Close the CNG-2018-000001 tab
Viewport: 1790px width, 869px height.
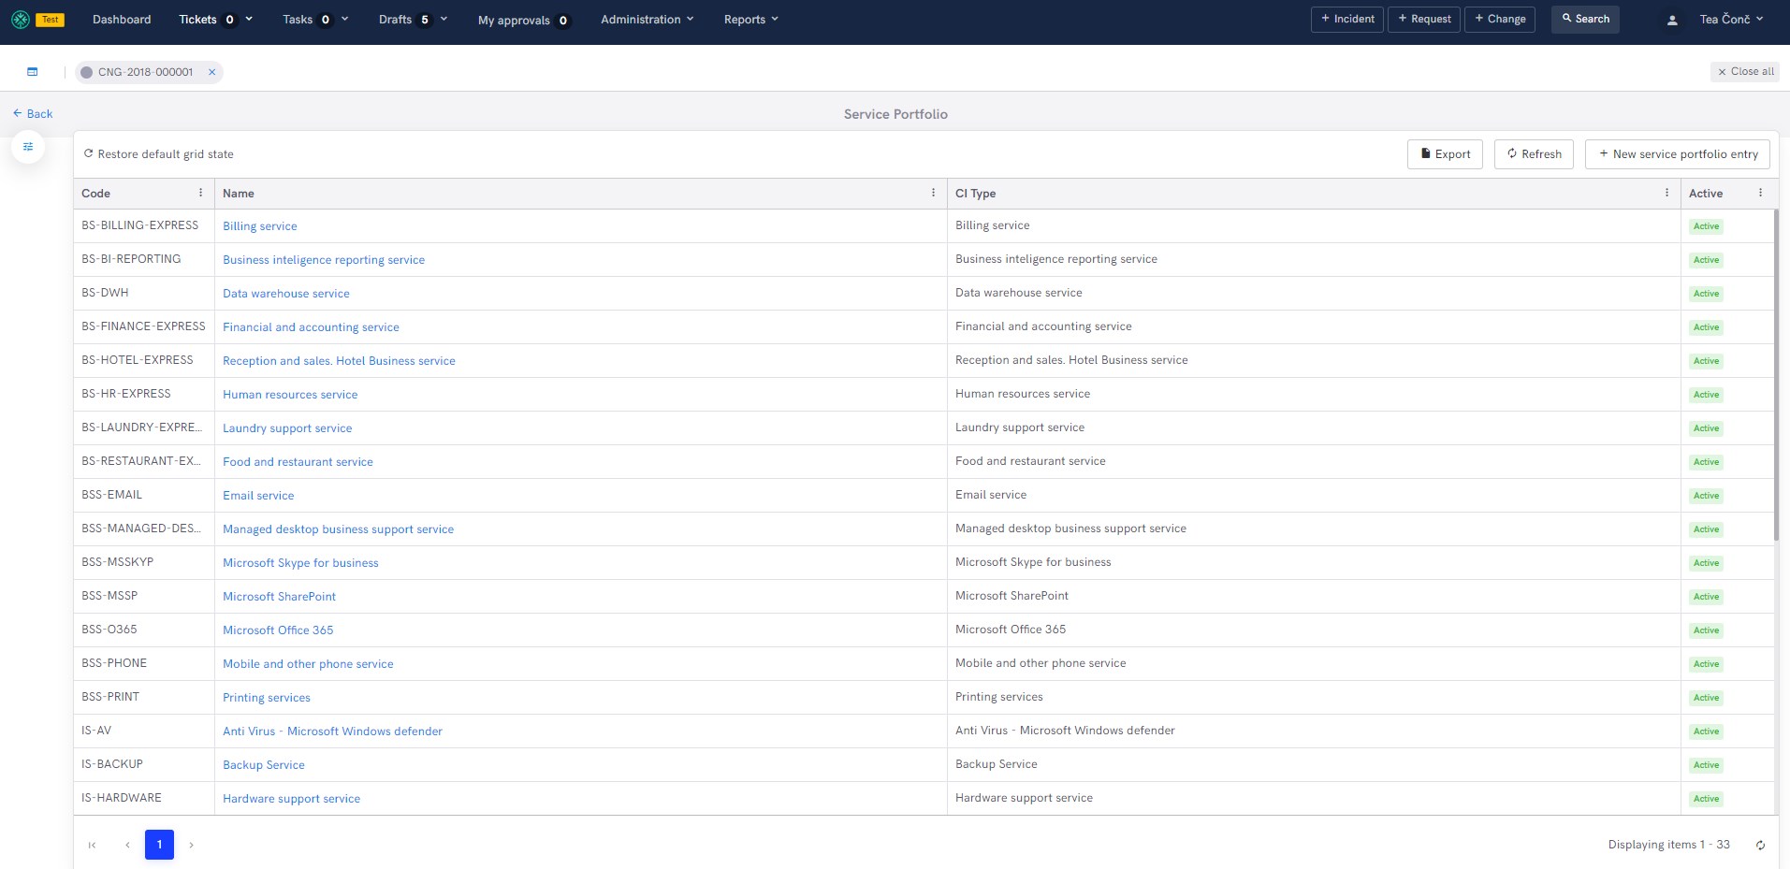point(212,72)
